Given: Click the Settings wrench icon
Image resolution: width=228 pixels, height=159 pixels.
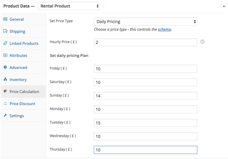Looking at the screenshot, I should click(5, 115).
